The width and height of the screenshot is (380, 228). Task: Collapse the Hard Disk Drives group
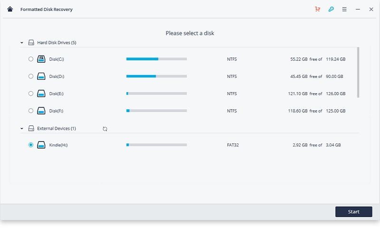tap(22, 43)
